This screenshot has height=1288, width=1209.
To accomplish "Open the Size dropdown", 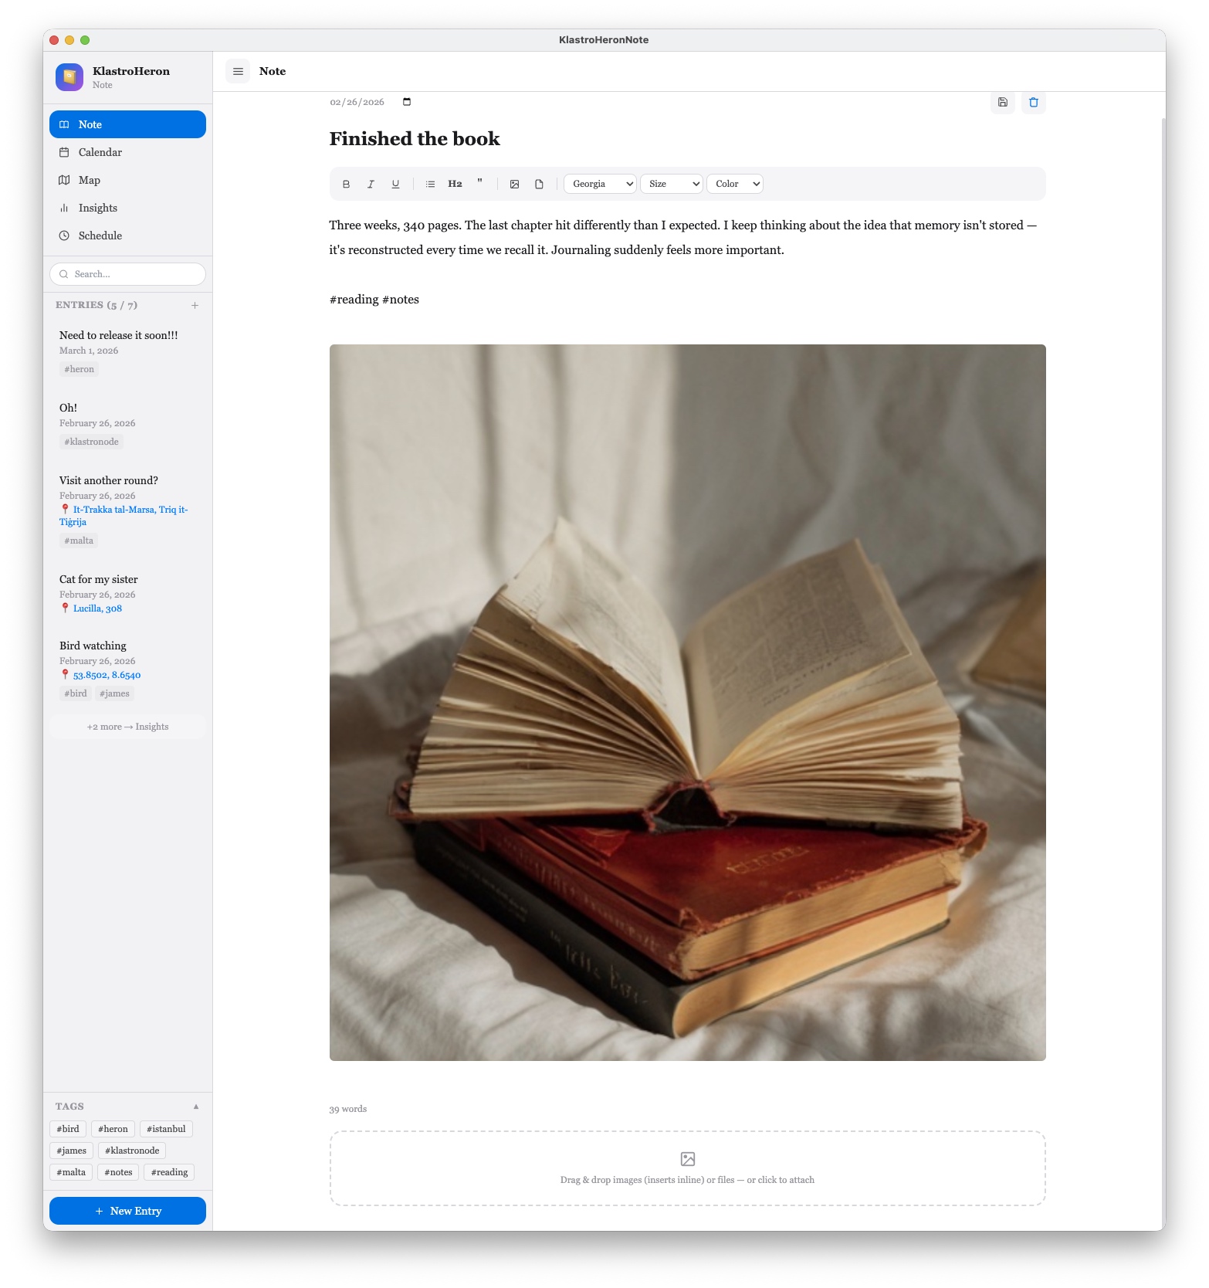I will [x=671, y=184].
